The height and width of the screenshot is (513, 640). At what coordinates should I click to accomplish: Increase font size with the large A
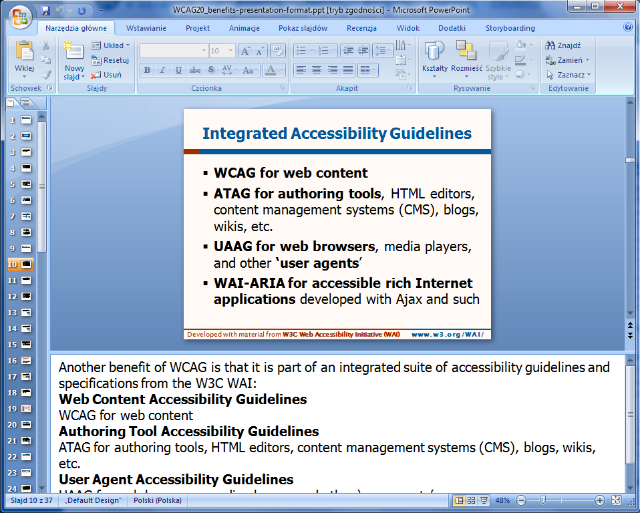pyautogui.click(x=245, y=51)
